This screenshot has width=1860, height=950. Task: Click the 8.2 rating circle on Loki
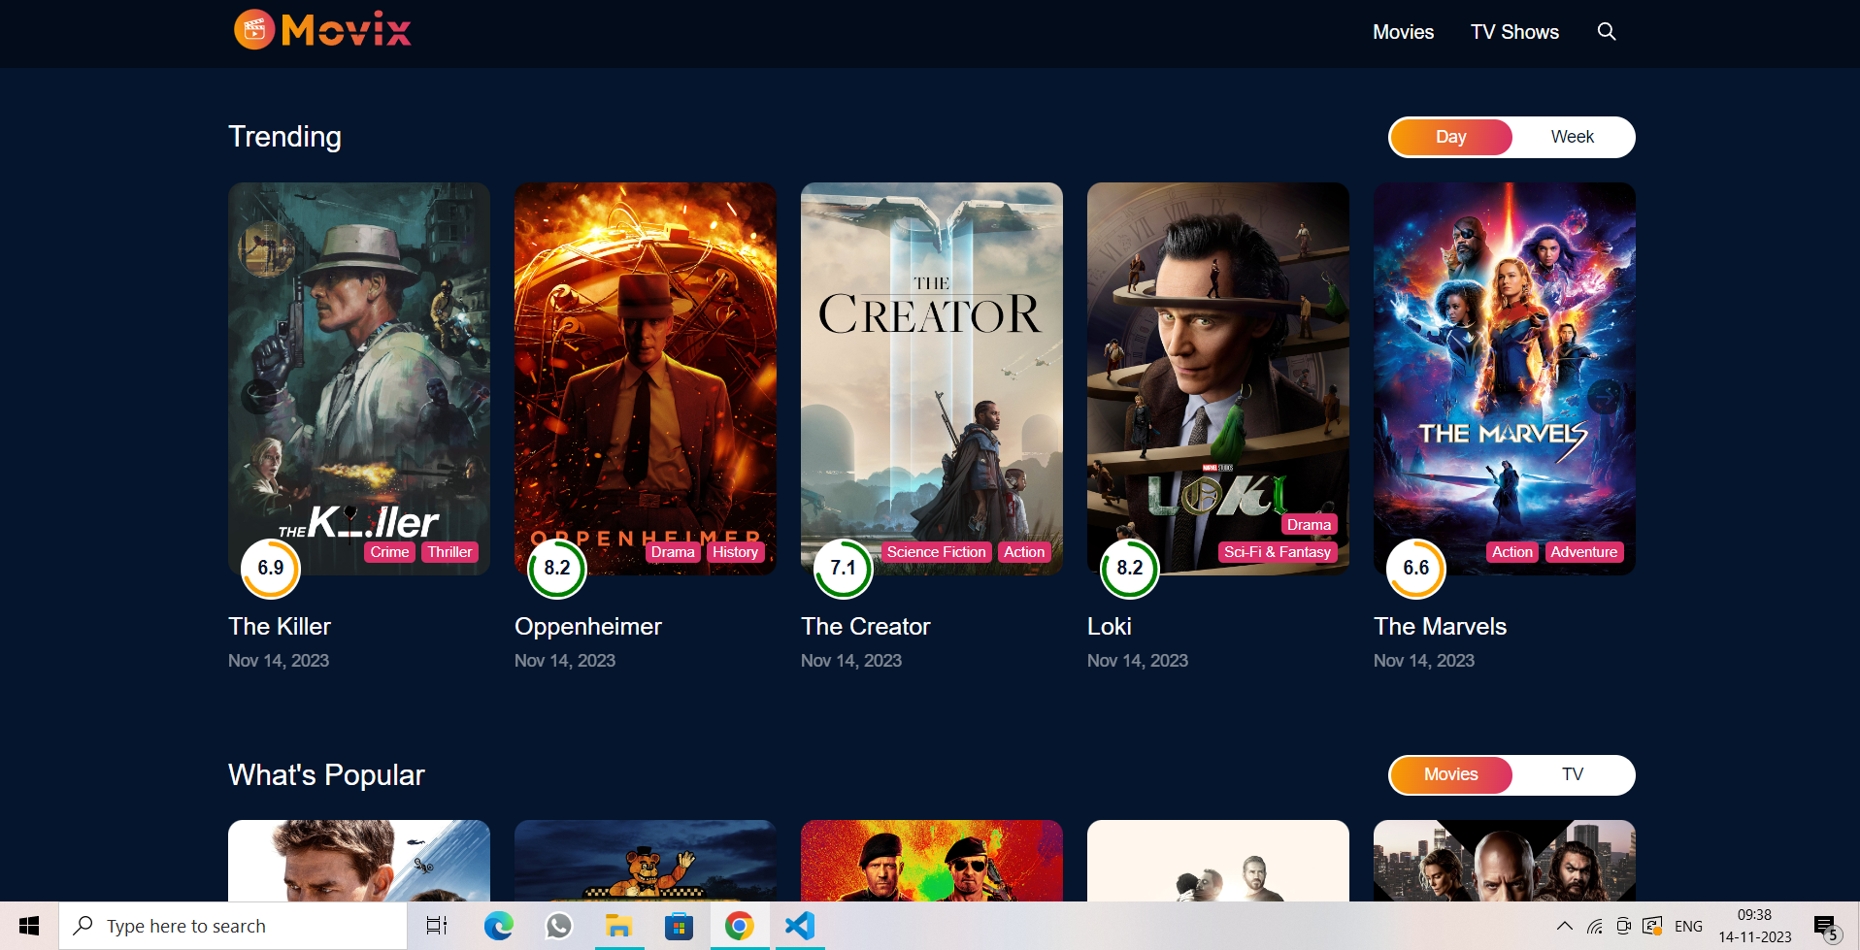(1130, 568)
